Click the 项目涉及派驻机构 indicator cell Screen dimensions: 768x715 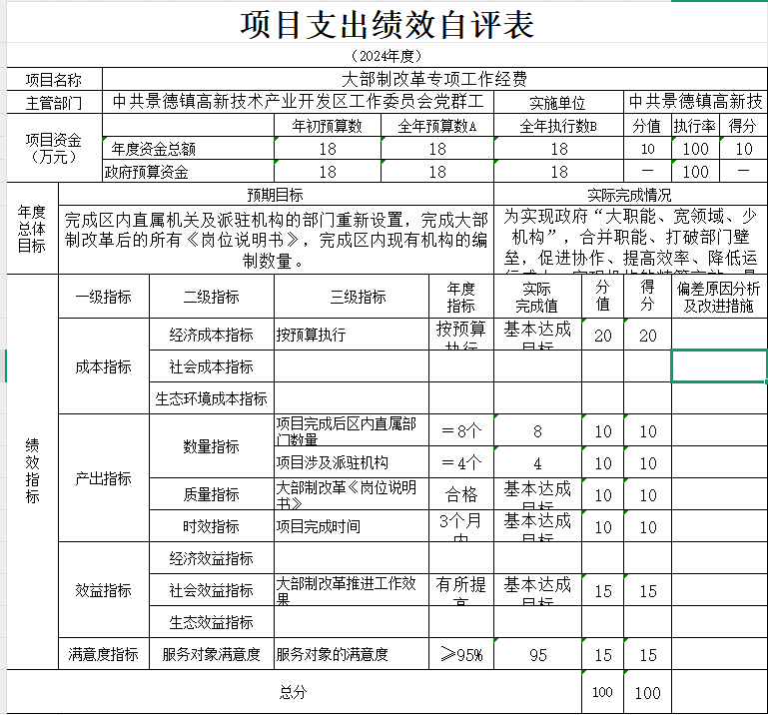[351, 462]
